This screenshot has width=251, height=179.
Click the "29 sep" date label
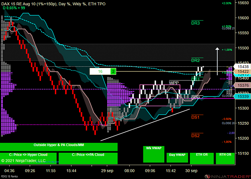click(107, 171)
